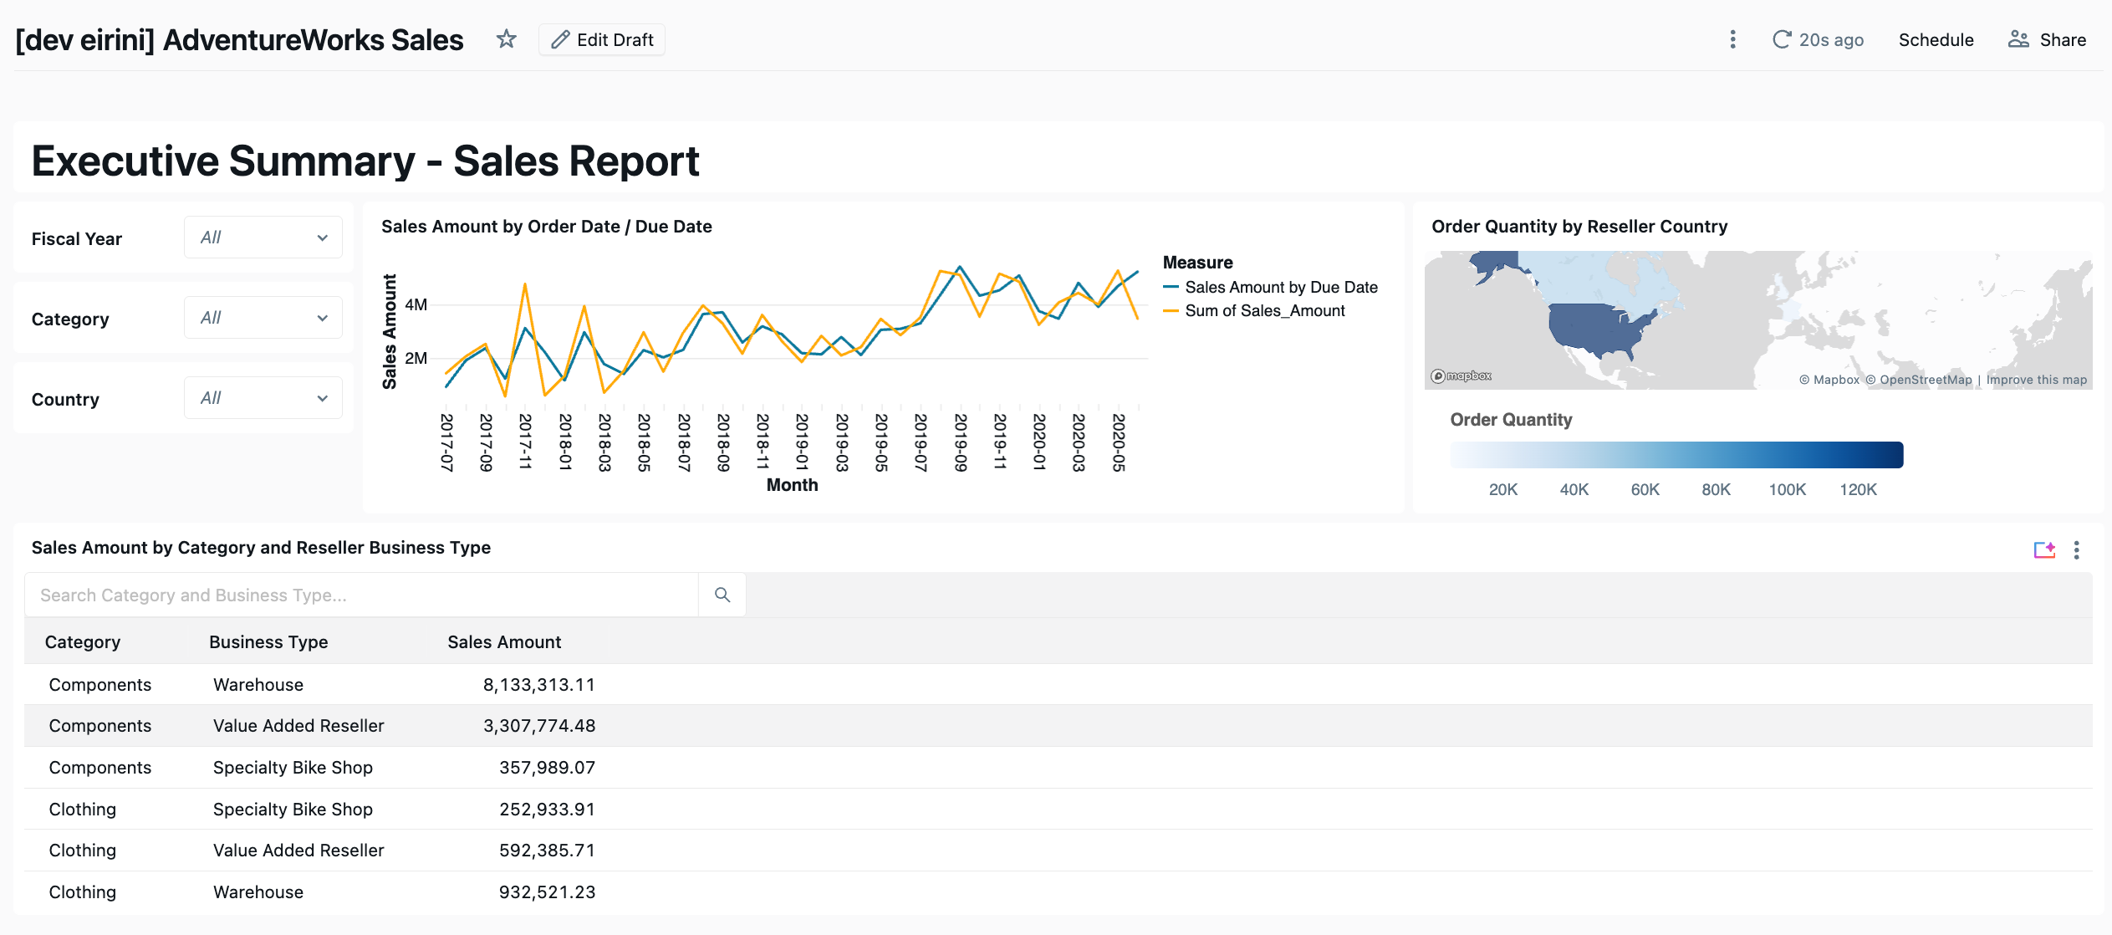Open the table widget kebab menu

2077,549
